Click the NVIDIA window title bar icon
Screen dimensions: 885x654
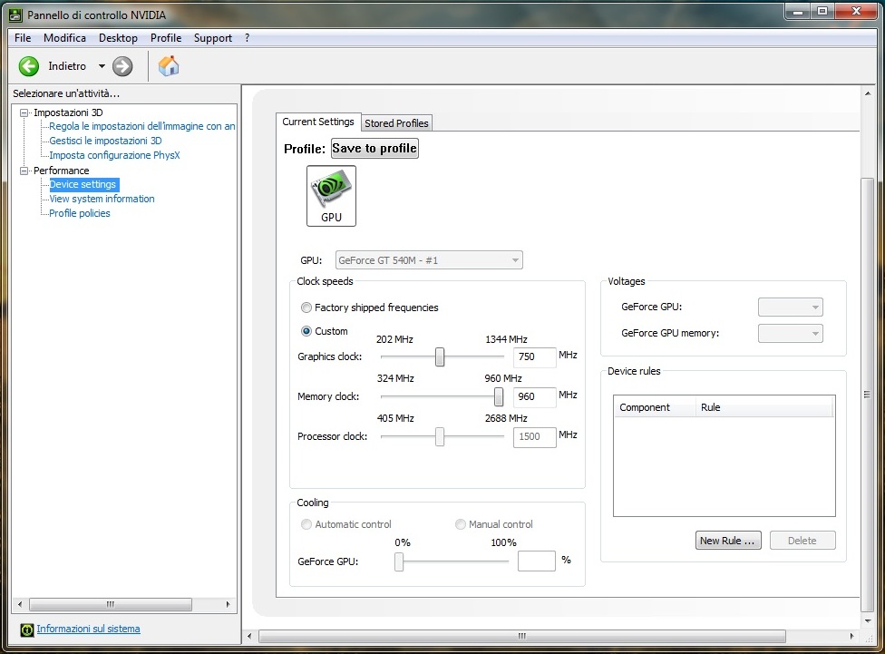click(16, 15)
